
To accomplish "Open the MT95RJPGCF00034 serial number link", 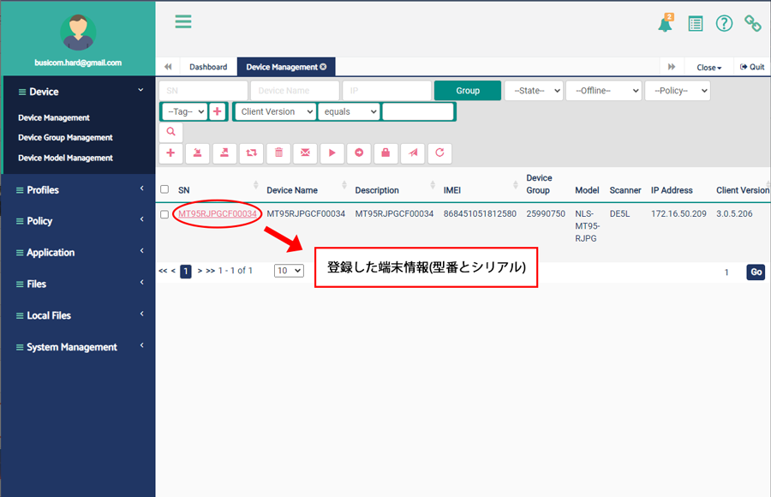I will coord(218,213).
